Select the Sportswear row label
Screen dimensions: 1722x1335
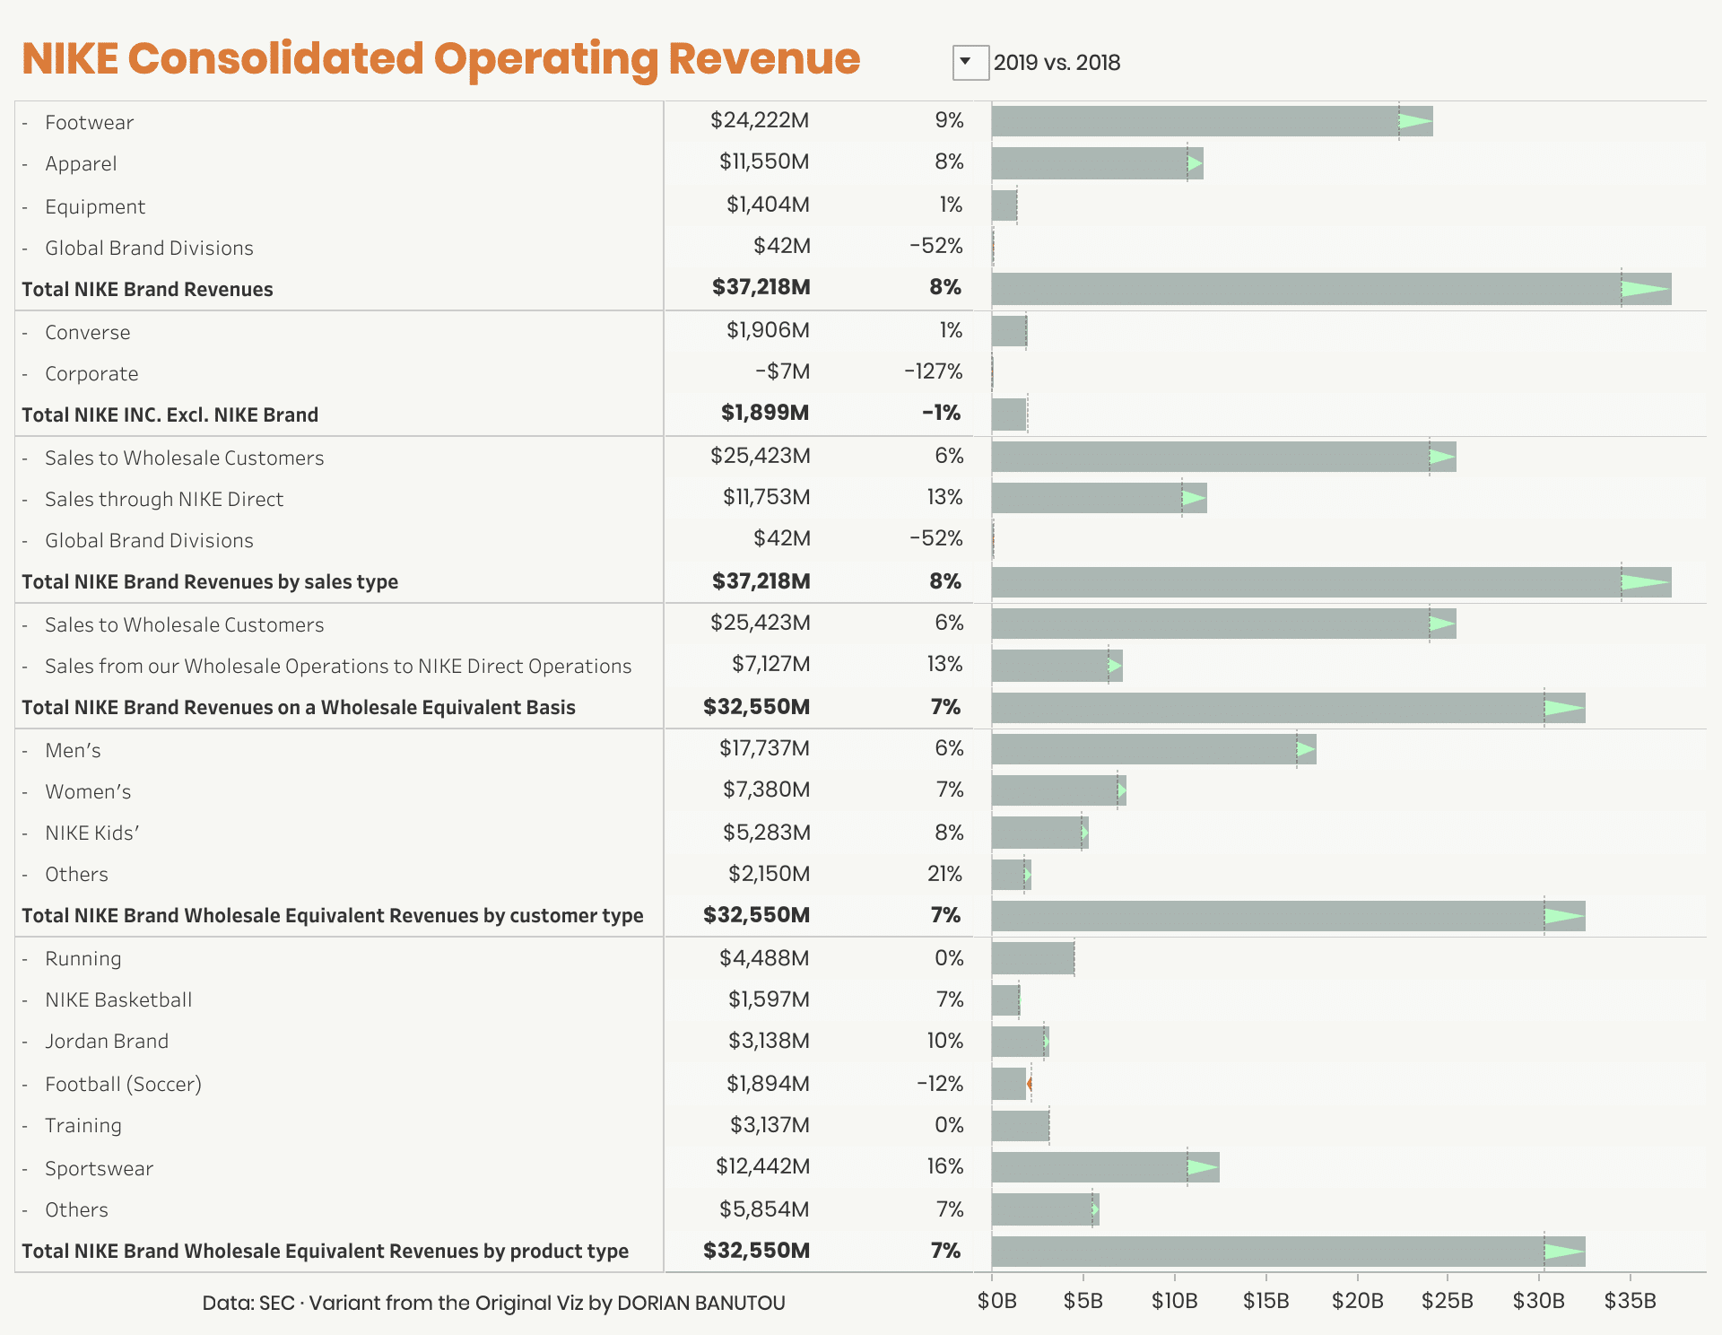99,1169
